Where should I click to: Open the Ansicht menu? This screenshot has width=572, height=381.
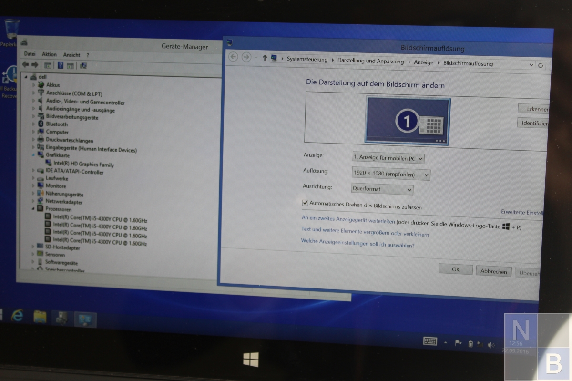coord(71,55)
